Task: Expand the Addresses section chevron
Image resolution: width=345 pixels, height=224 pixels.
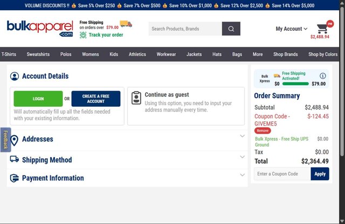Action: point(242,136)
